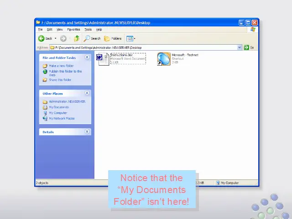Open My Network Places link
The width and height of the screenshot is (292, 219).
click(62, 118)
